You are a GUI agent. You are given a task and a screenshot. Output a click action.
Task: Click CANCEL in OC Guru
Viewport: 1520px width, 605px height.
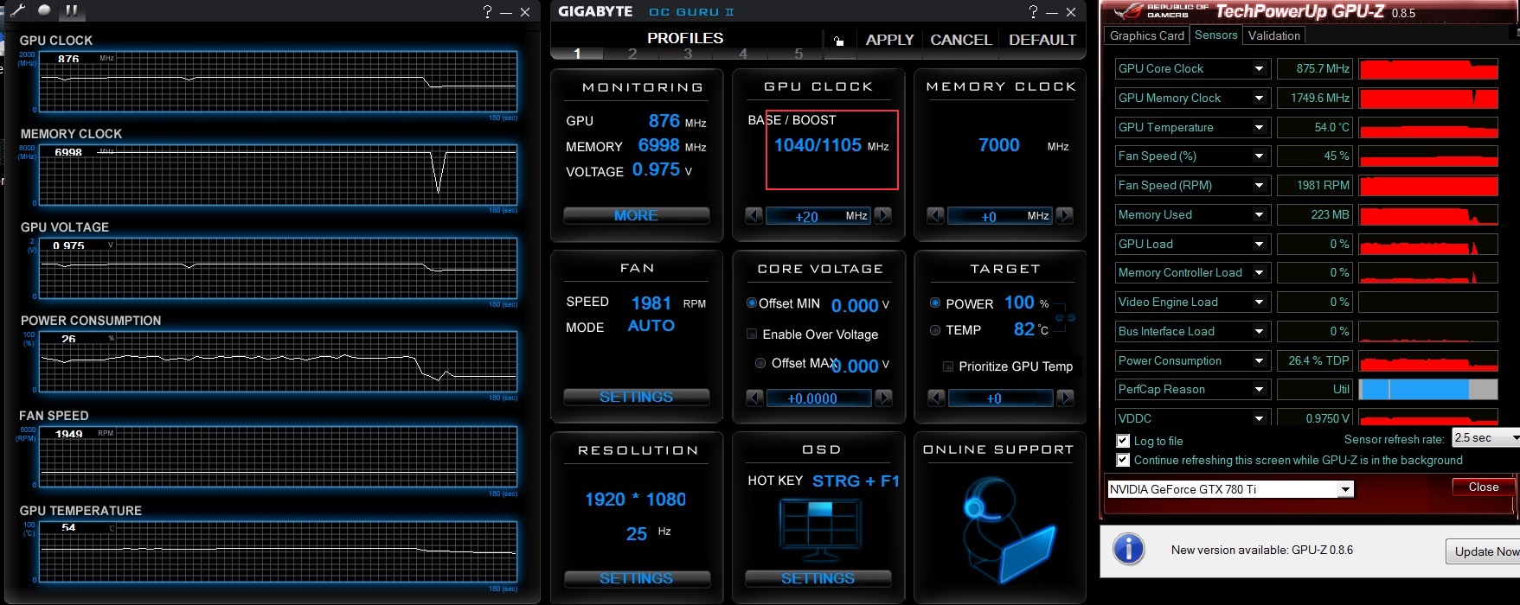pyautogui.click(x=960, y=40)
